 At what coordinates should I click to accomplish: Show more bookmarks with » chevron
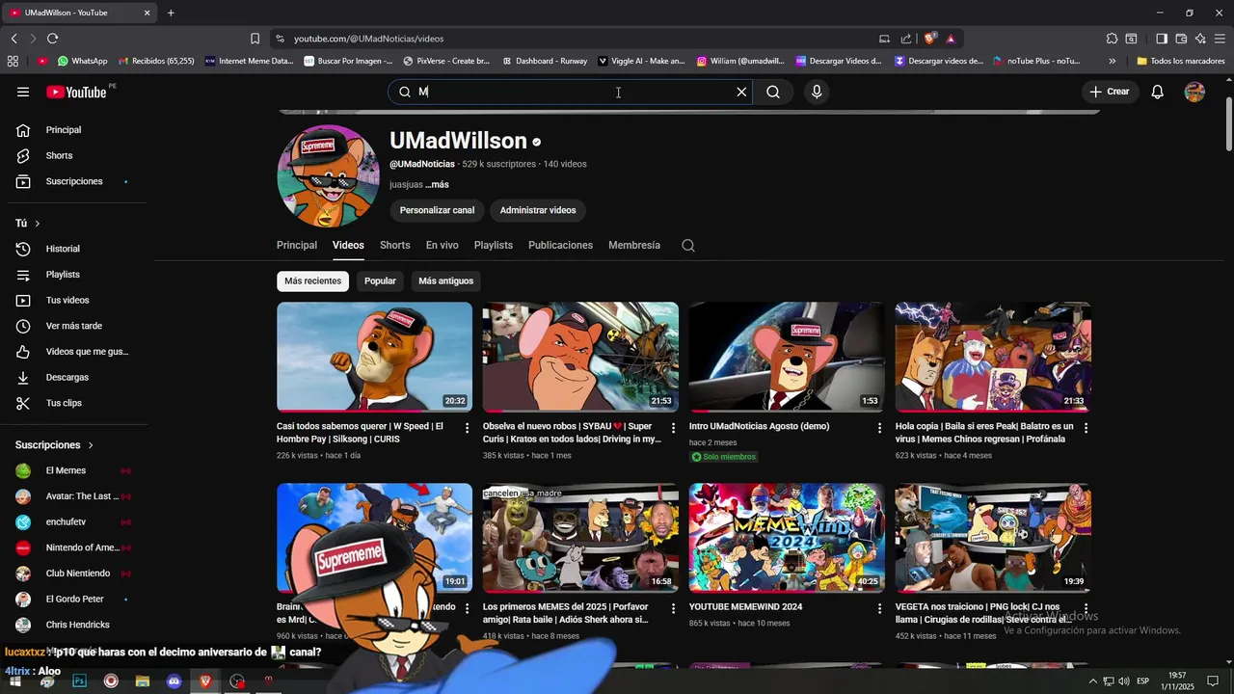(1112, 61)
